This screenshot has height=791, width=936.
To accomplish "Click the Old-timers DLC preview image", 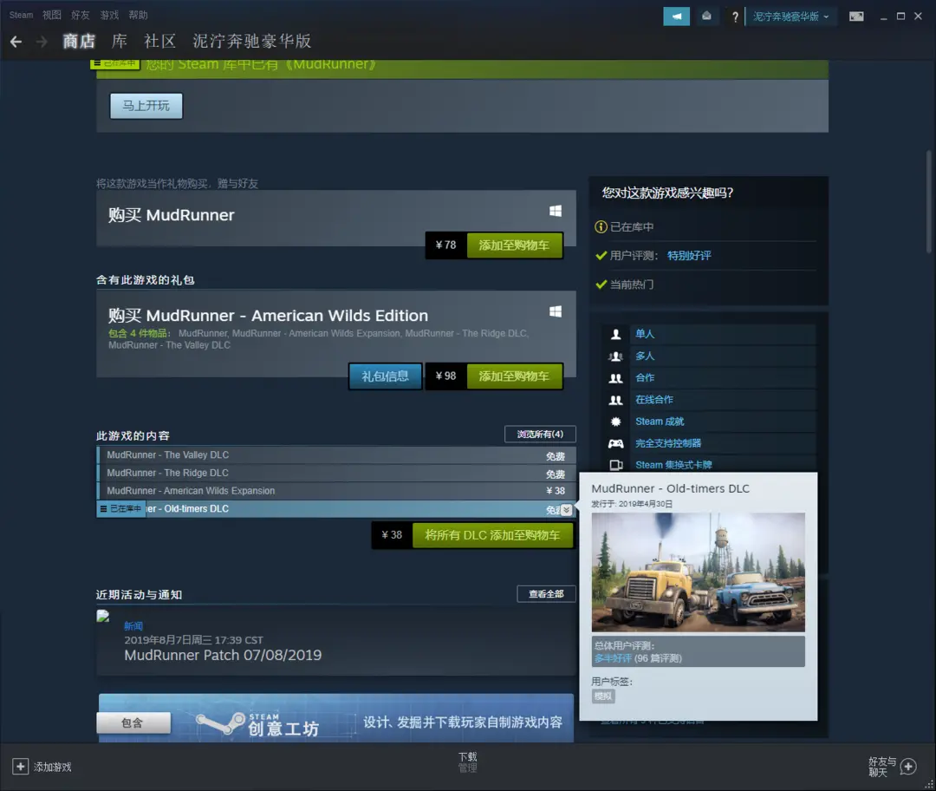I will [x=698, y=572].
